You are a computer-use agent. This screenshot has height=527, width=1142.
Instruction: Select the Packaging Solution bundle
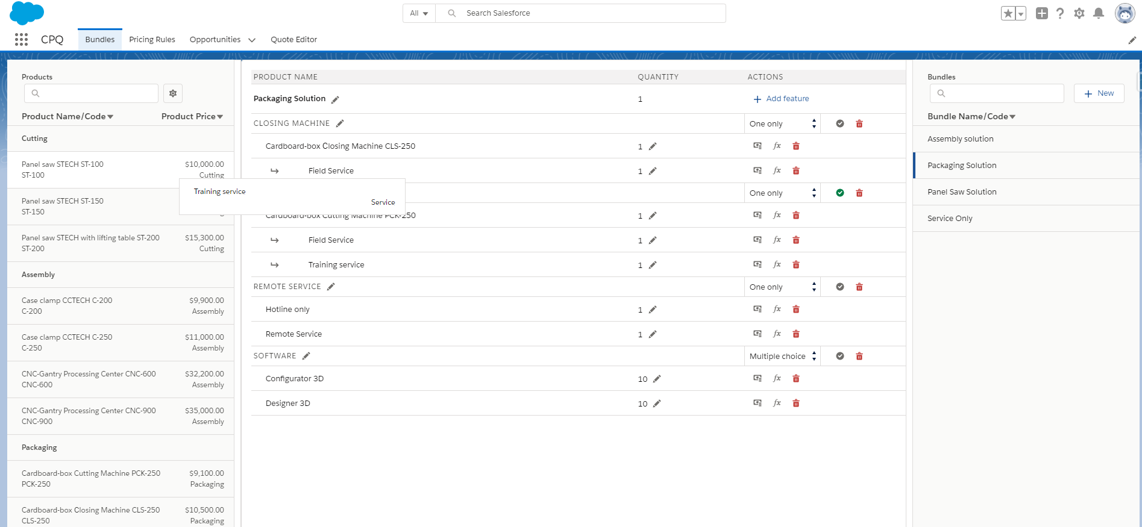(1026, 166)
